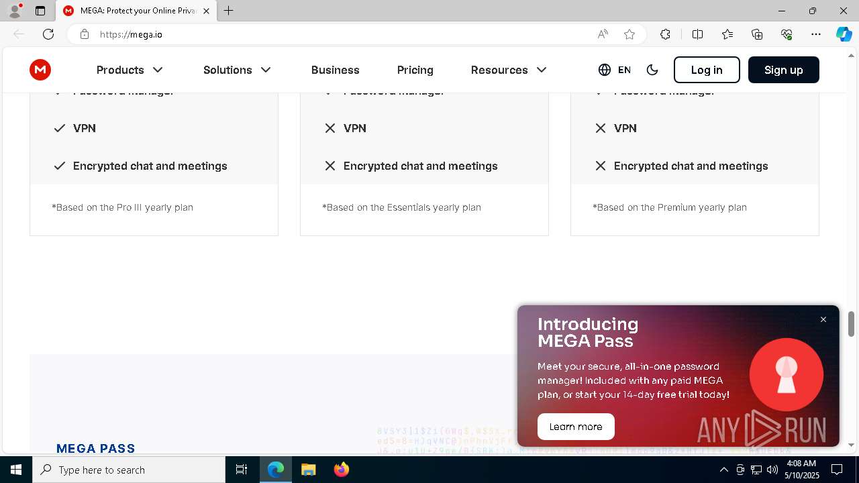The height and width of the screenshot is (483, 859).
Task: Open Settings and more ellipsis
Action: (816, 34)
